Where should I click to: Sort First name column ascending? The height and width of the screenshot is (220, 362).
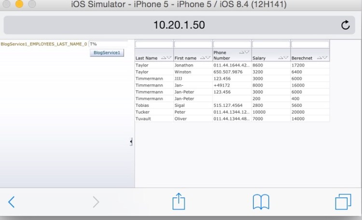[x=202, y=58]
